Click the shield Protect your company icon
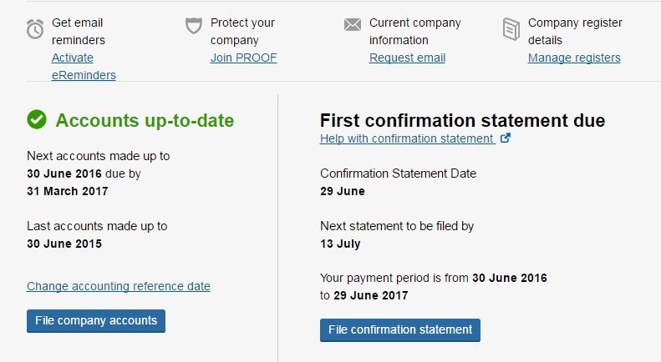The image size is (661, 362). [194, 26]
